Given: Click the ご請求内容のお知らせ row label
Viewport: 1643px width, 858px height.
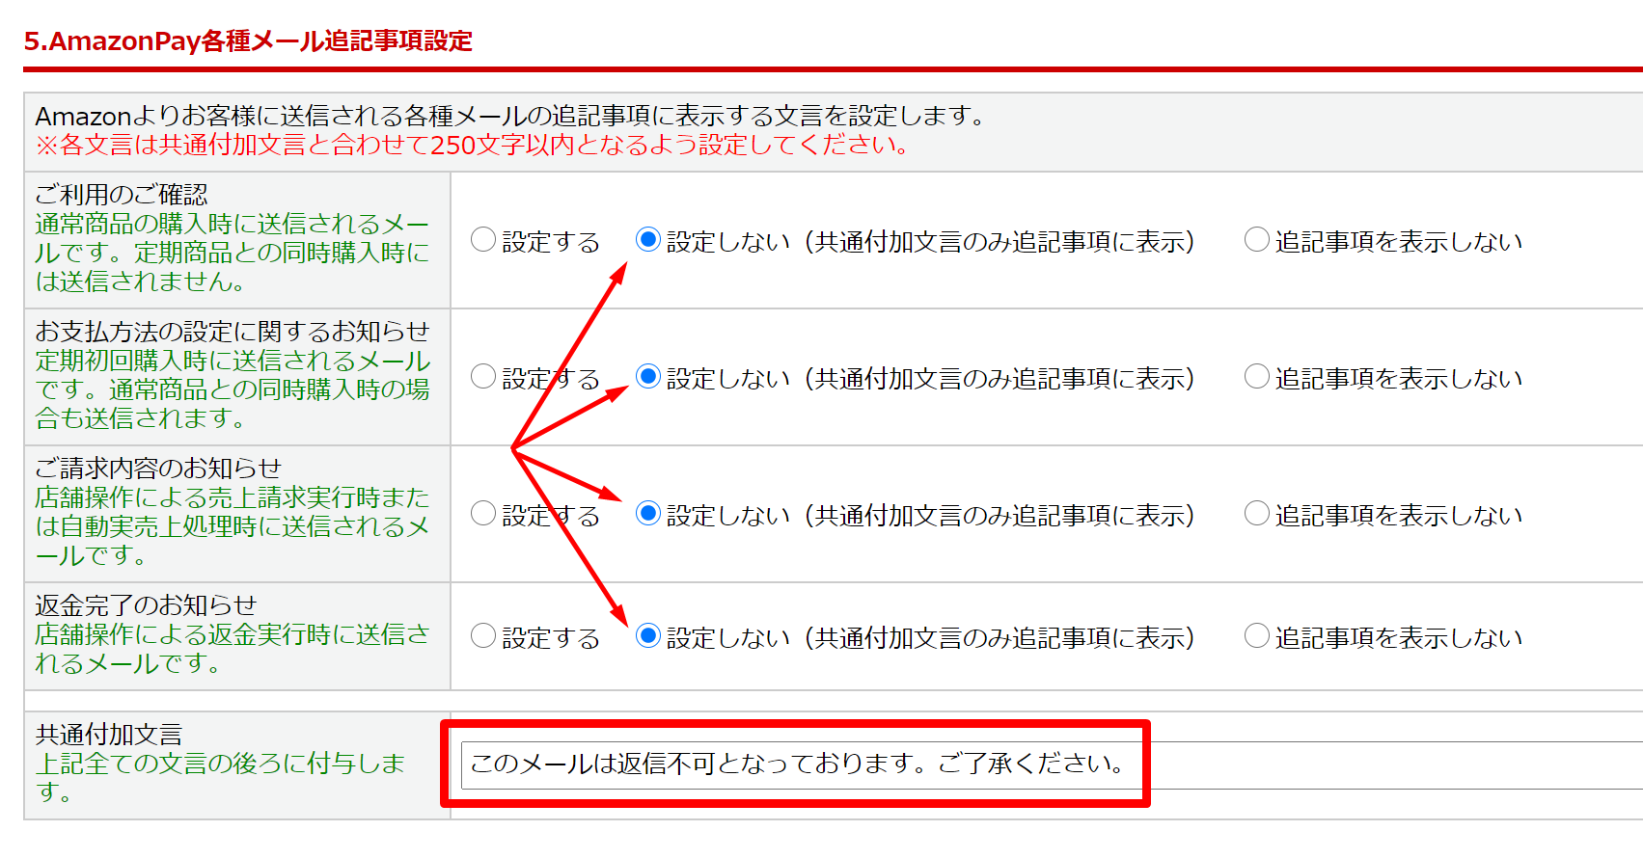Looking at the screenshot, I should pos(158,469).
